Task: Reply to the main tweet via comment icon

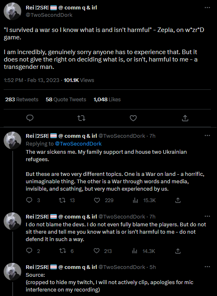Action: coord(30,118)
